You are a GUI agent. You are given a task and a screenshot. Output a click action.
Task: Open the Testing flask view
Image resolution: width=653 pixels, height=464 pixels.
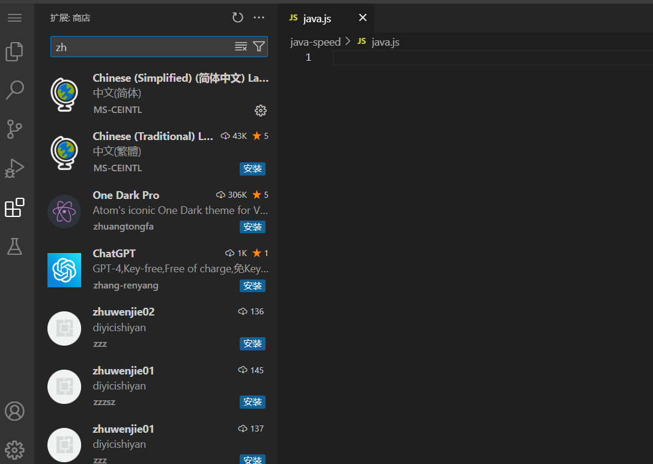pos(14,246)
